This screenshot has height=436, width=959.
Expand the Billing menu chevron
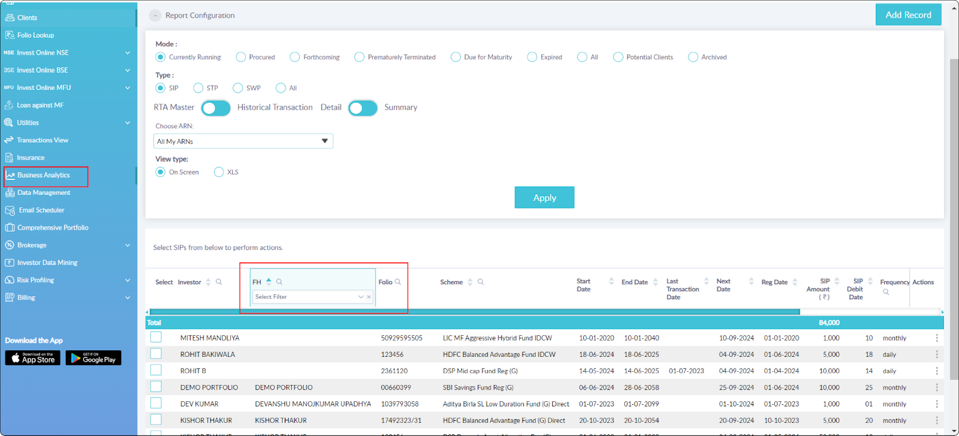[128, 297]
